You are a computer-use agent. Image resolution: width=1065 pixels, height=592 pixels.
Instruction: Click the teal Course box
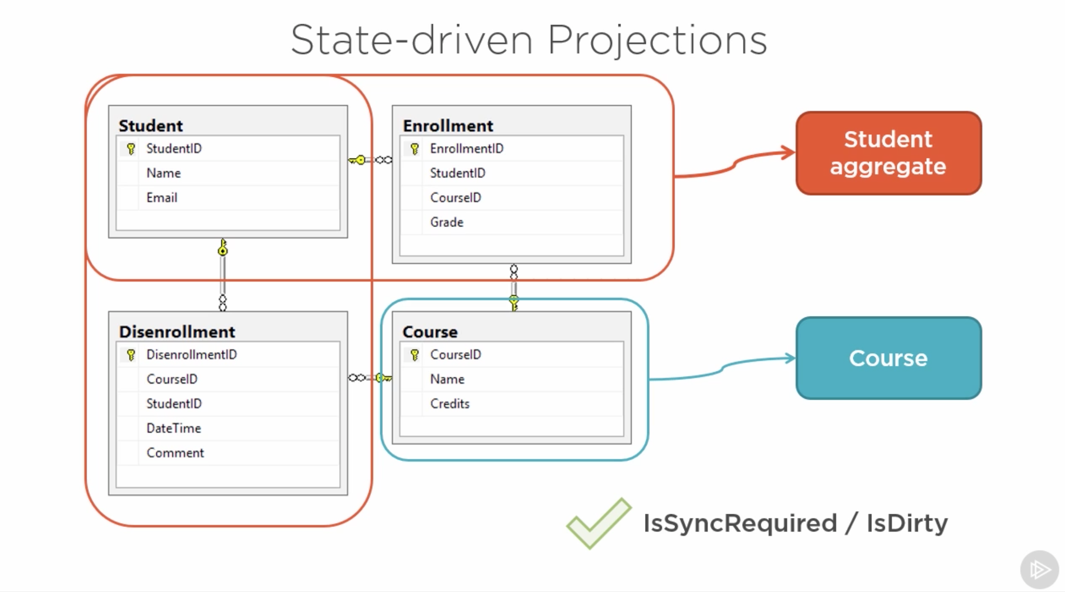pyautogui.click(x=889, y=358)
